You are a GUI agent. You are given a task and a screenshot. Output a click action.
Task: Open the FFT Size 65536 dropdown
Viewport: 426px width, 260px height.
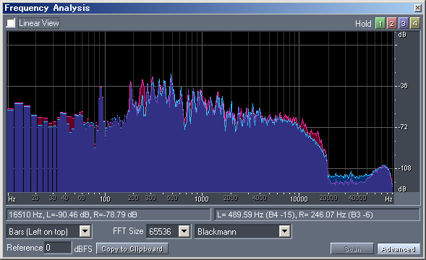pos(169,232)
